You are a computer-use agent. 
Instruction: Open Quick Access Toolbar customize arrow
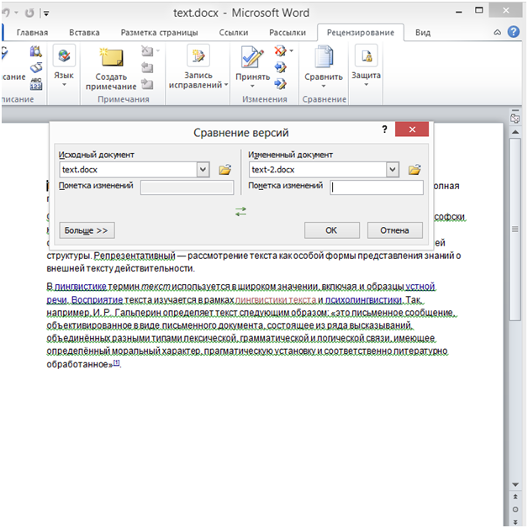pos(46,13)
